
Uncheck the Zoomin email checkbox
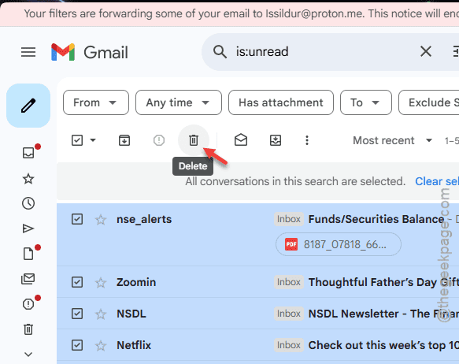[77, 282]
